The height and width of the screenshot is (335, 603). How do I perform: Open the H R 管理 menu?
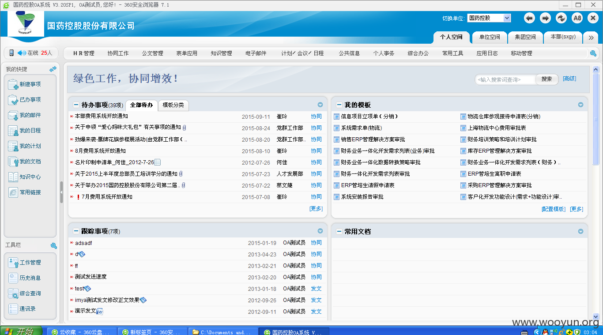(83, 53)
